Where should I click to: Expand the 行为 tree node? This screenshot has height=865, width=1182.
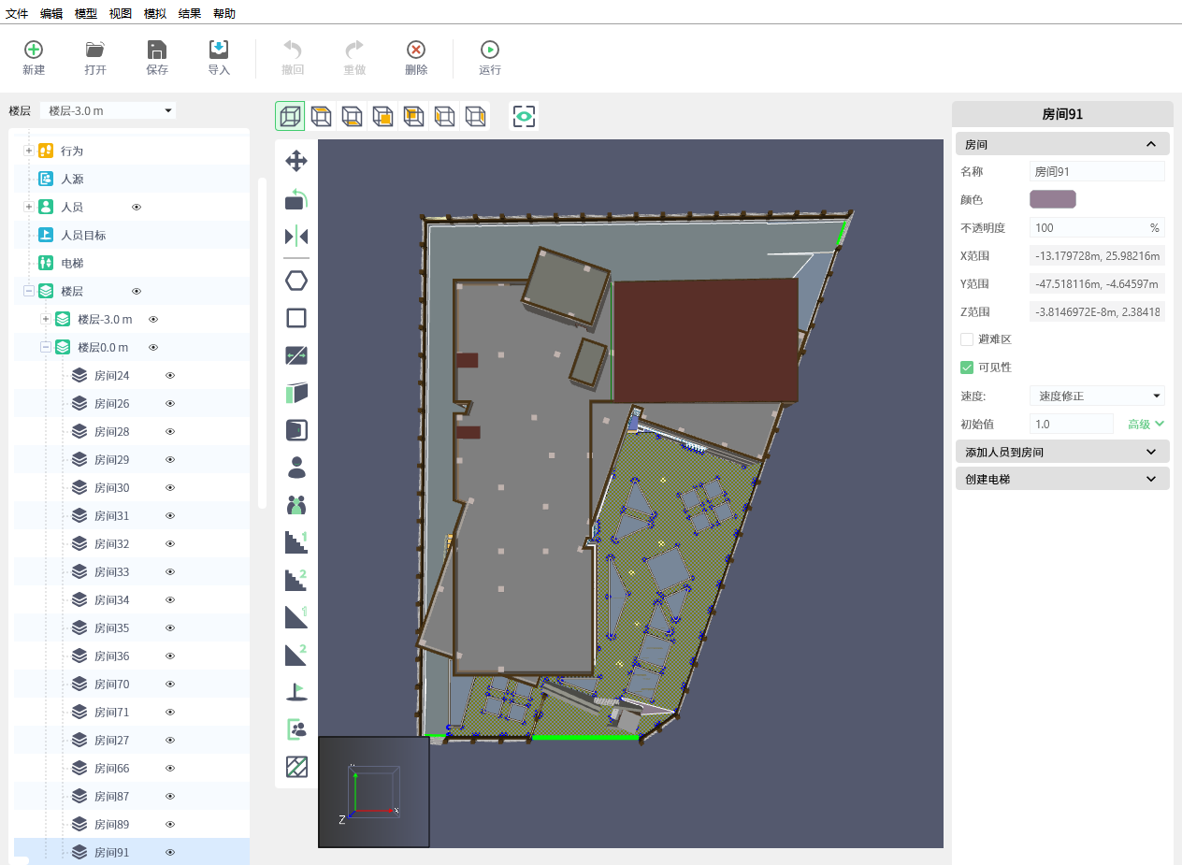click(x=29, y=151)
